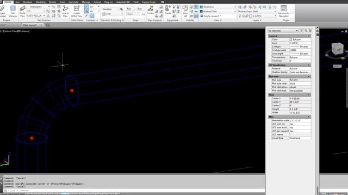This screenshot has height=195, width=348.
Task: Open the pipe spec dropdown below size
Action: pyautogui.click(x=44, y=16)
